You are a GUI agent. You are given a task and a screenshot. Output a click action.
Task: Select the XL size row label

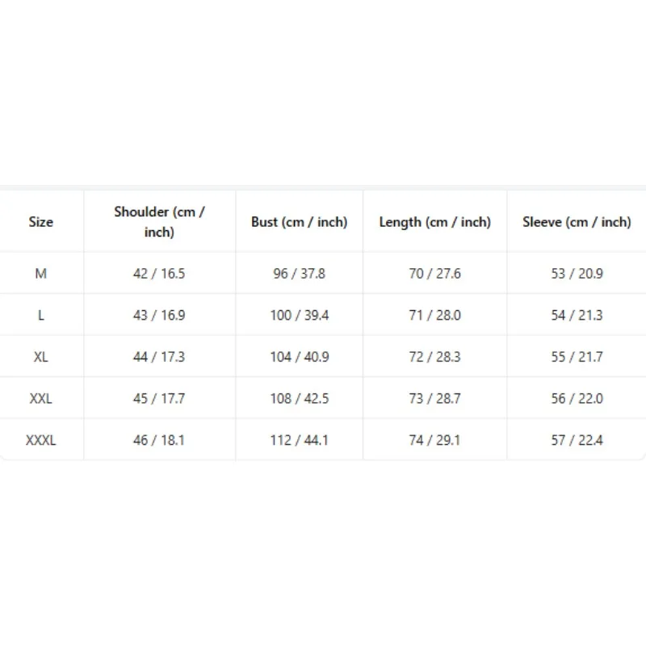41,357
